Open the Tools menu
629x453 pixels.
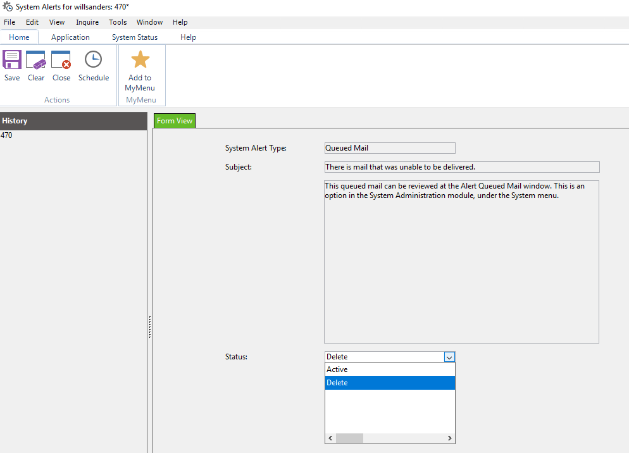118,22
